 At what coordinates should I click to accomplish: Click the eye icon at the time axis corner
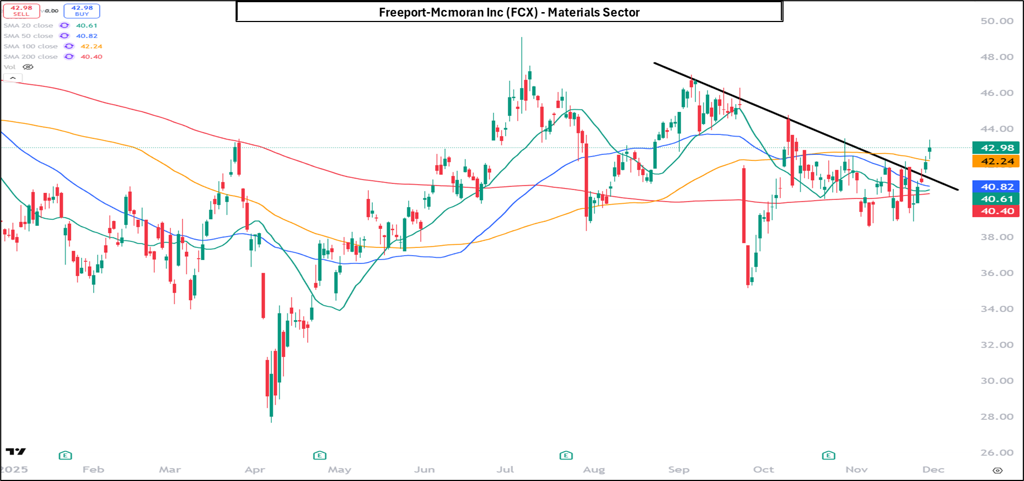998,471
